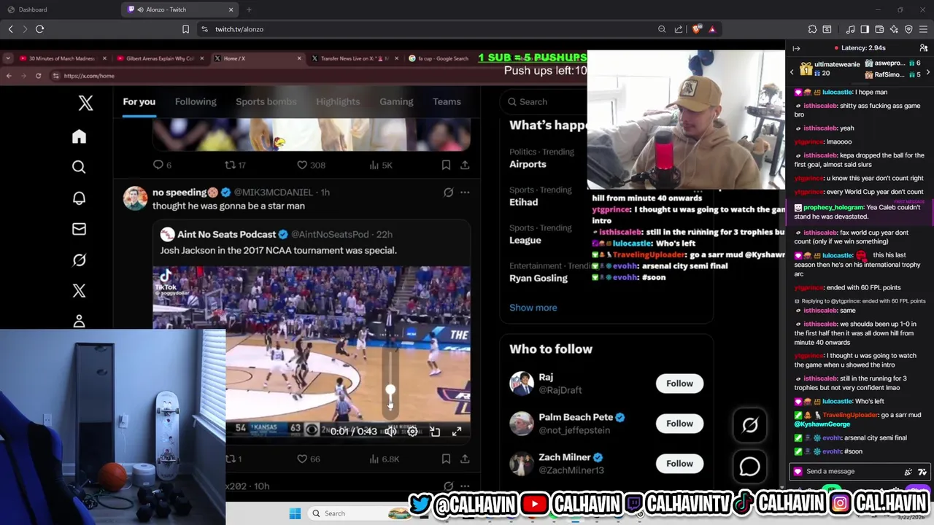
Task: Like the top post with 308 likes
Action: tap(311, 165)
